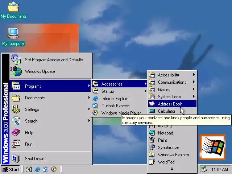This screenshot has width=232, height=174.
Task: Click the Documents folder icon in Start menu
Action: (16, 98)
